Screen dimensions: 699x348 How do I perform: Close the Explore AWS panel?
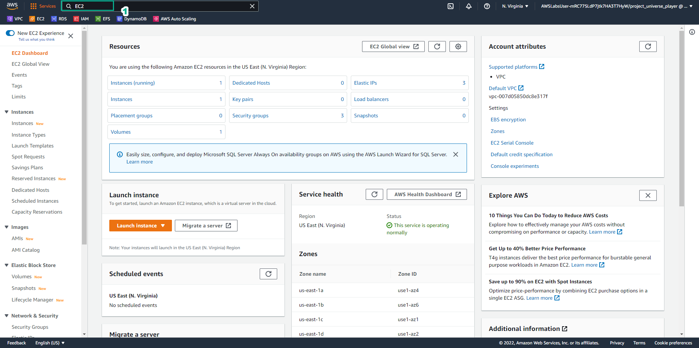tap(648, 195)
